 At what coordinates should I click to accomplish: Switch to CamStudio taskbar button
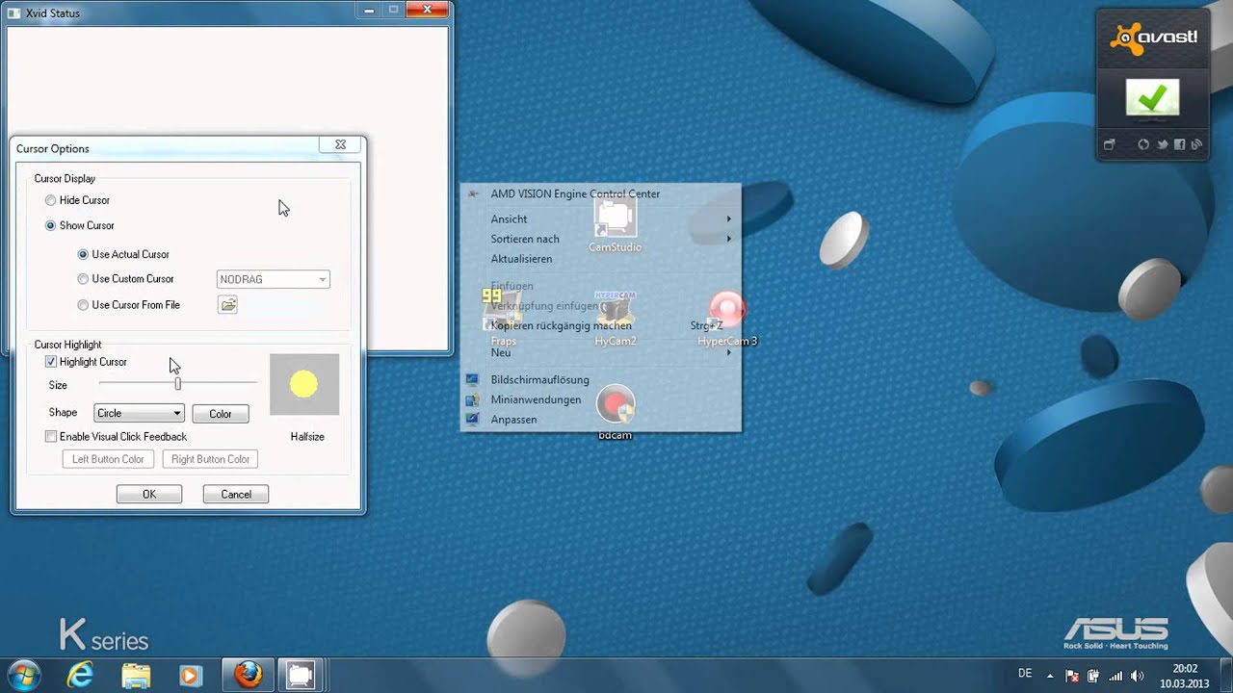click(x=302, y=676)
